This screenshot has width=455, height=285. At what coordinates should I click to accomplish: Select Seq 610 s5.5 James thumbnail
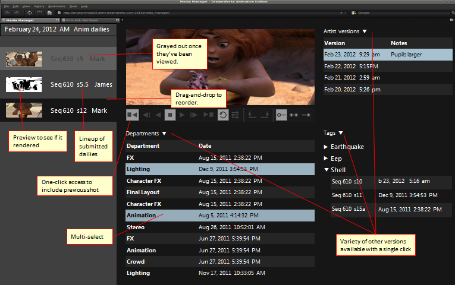point(24,84)
